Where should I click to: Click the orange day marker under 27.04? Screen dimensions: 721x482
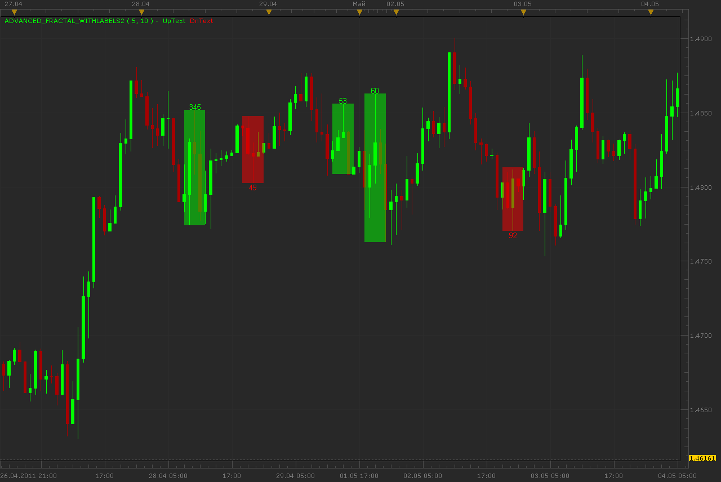coord(14,12)
